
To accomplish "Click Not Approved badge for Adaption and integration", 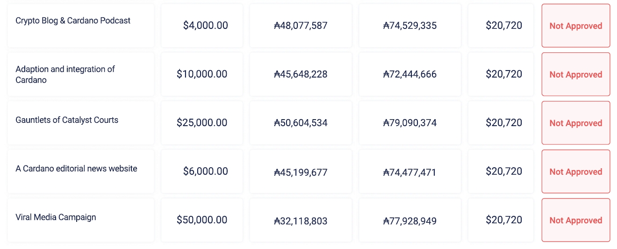I will coord(575,75).
